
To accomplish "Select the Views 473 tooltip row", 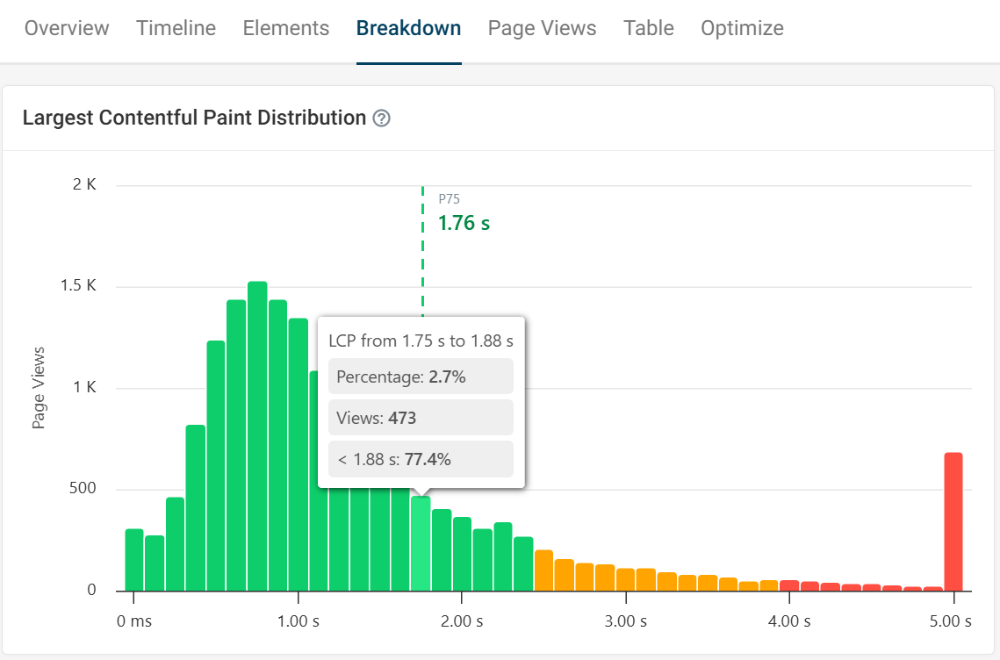I will pos(421,417).
